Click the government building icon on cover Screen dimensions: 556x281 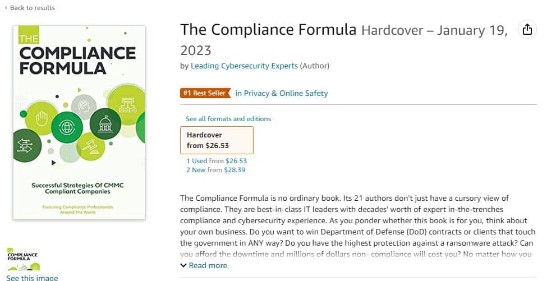[x=105, y=124]
